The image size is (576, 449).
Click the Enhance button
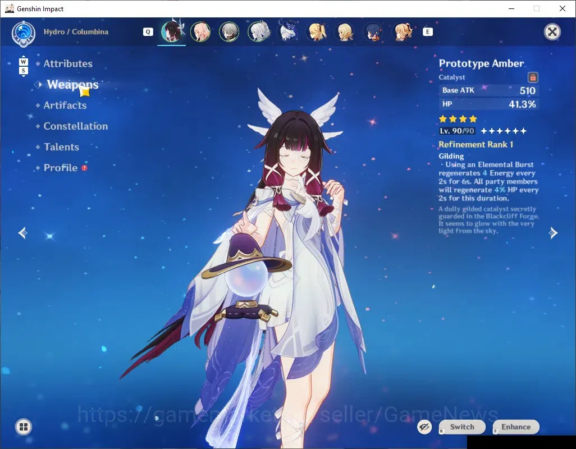coord(516,427)
